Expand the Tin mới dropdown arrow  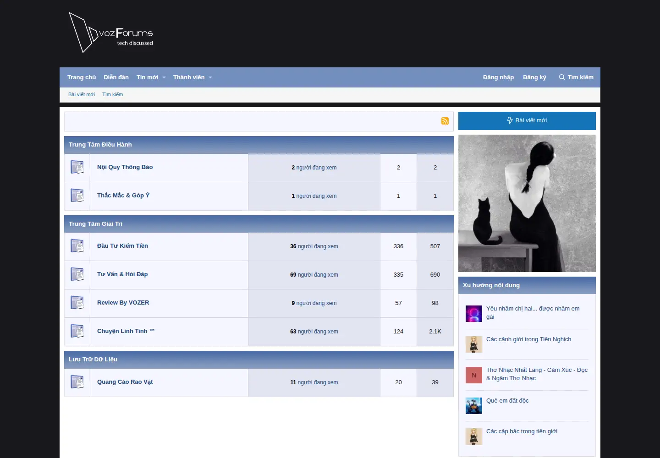[164, 77]
